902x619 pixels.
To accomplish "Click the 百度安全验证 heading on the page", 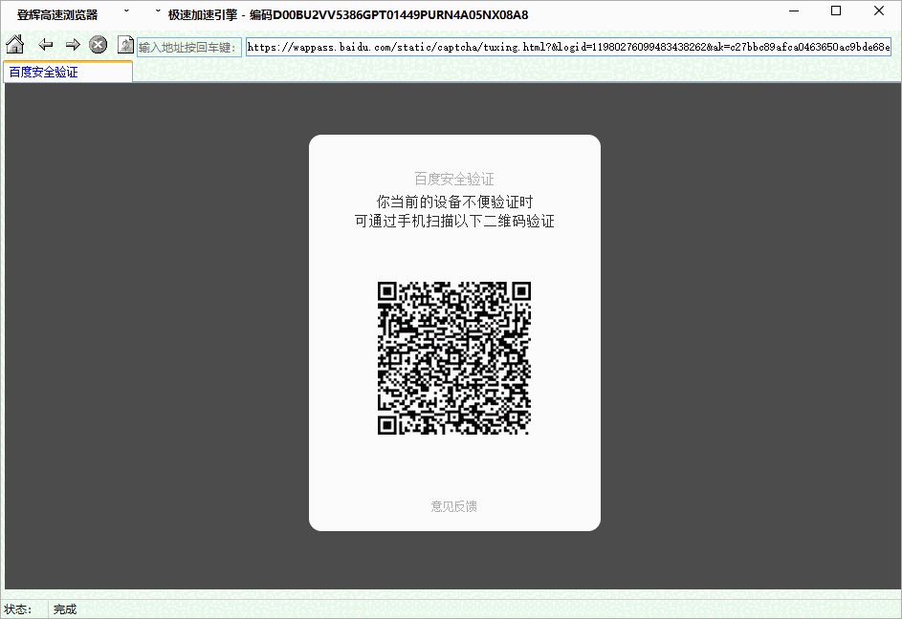I will point(453,178).
